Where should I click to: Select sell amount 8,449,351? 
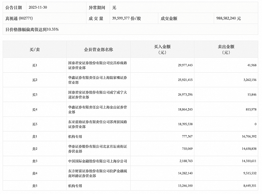(x=250, y=185)
